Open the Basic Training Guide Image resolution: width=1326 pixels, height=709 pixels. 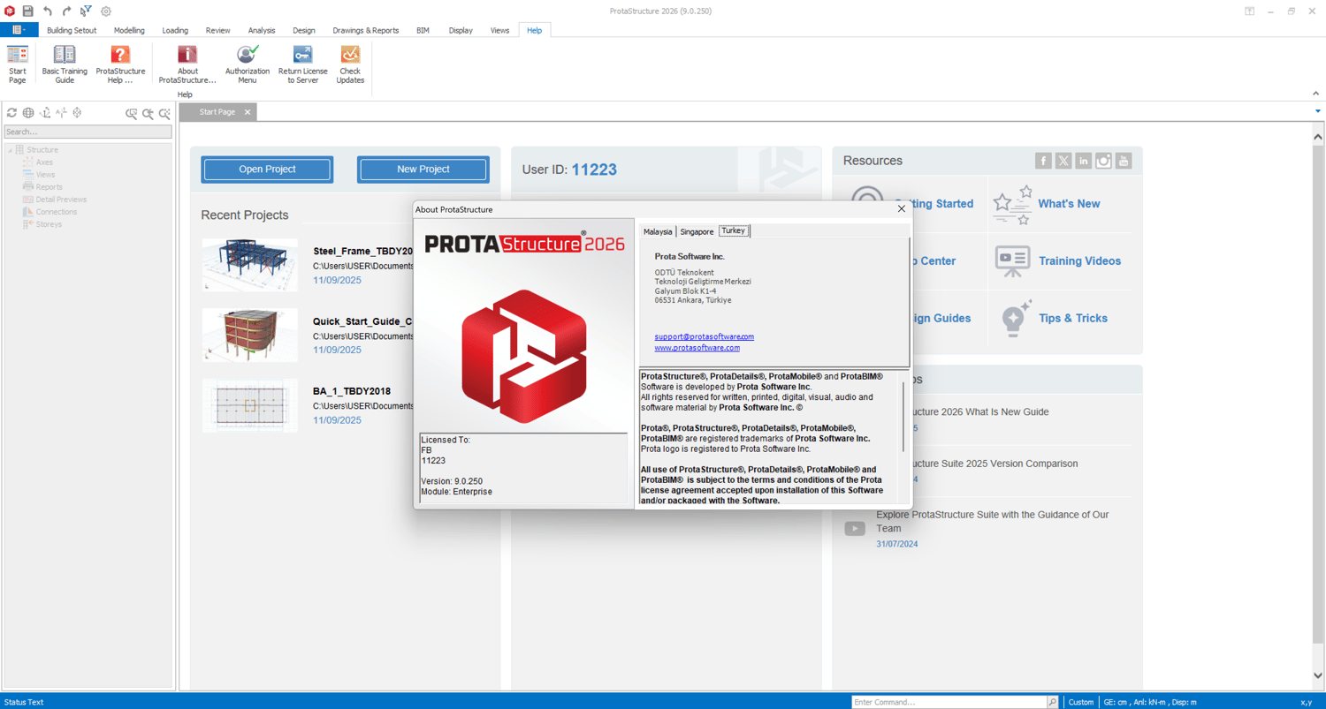coord(65,65)
